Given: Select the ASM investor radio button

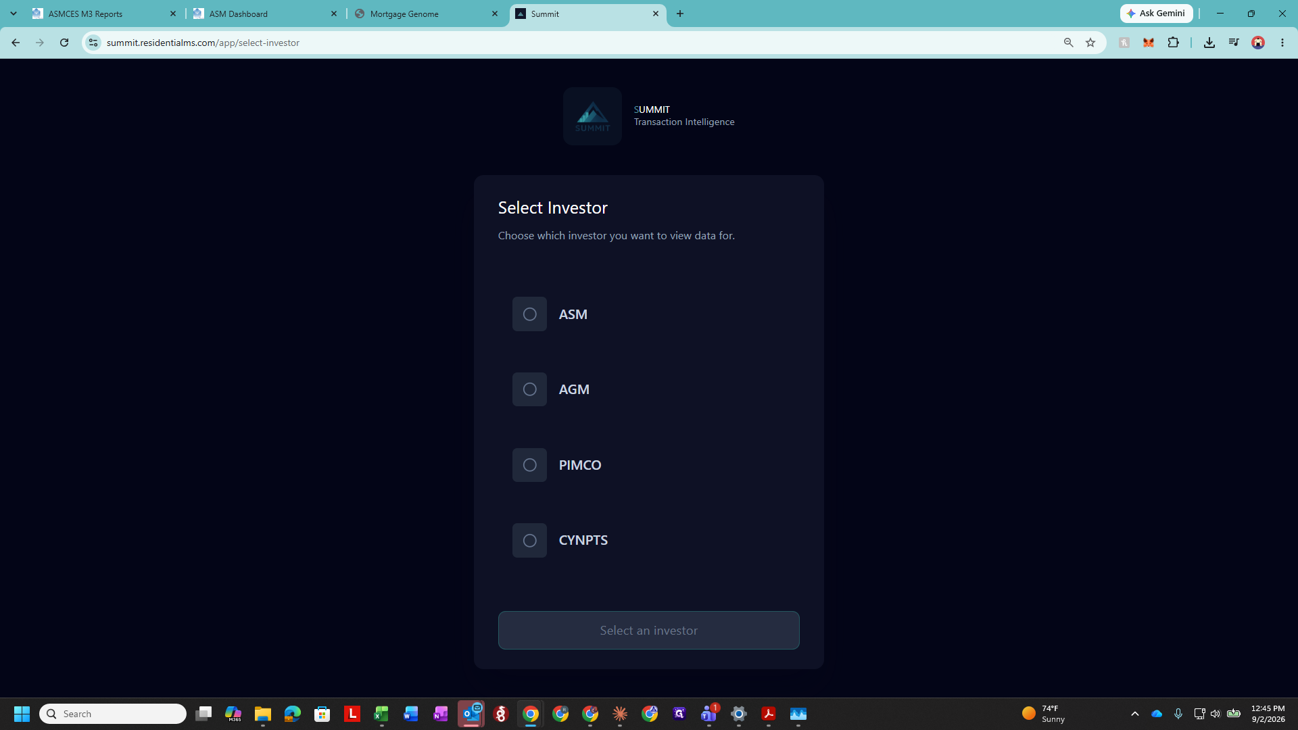Looking at the screenshot, I should 529,314.
